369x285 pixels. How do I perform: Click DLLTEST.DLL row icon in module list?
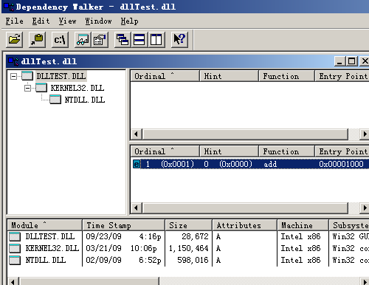(15, 236)
